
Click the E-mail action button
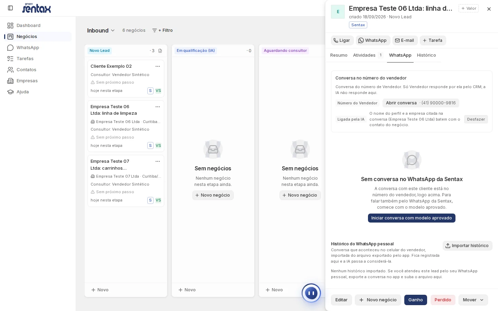coord(405,40)
